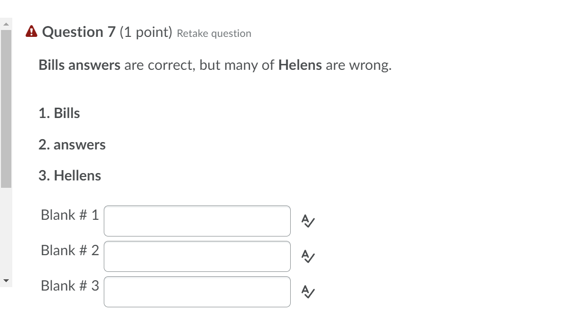Click the spell check icon for Blank # 3
The width and height of the screenshot is (575, 324).
click(x=308, y=292)
